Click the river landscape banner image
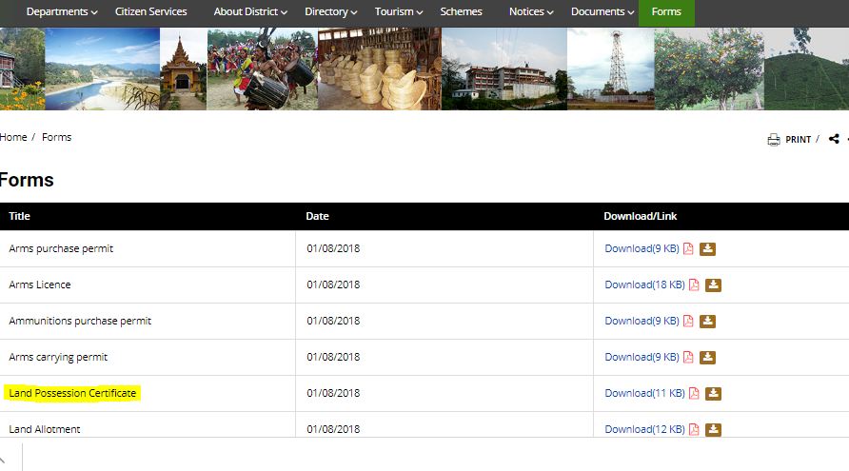 (x=102, y=69)
